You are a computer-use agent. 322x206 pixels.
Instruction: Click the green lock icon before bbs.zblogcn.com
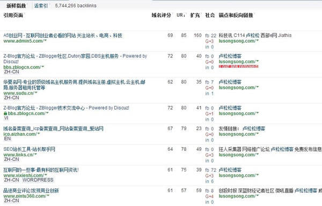[x=5, y=113]
